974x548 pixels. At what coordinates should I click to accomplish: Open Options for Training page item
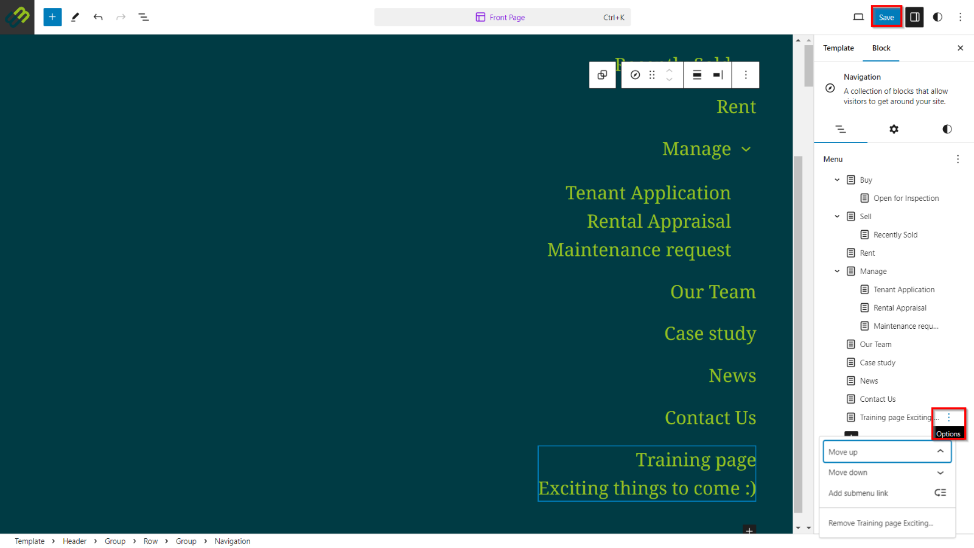pyautogui.click(x=948, y=417)
